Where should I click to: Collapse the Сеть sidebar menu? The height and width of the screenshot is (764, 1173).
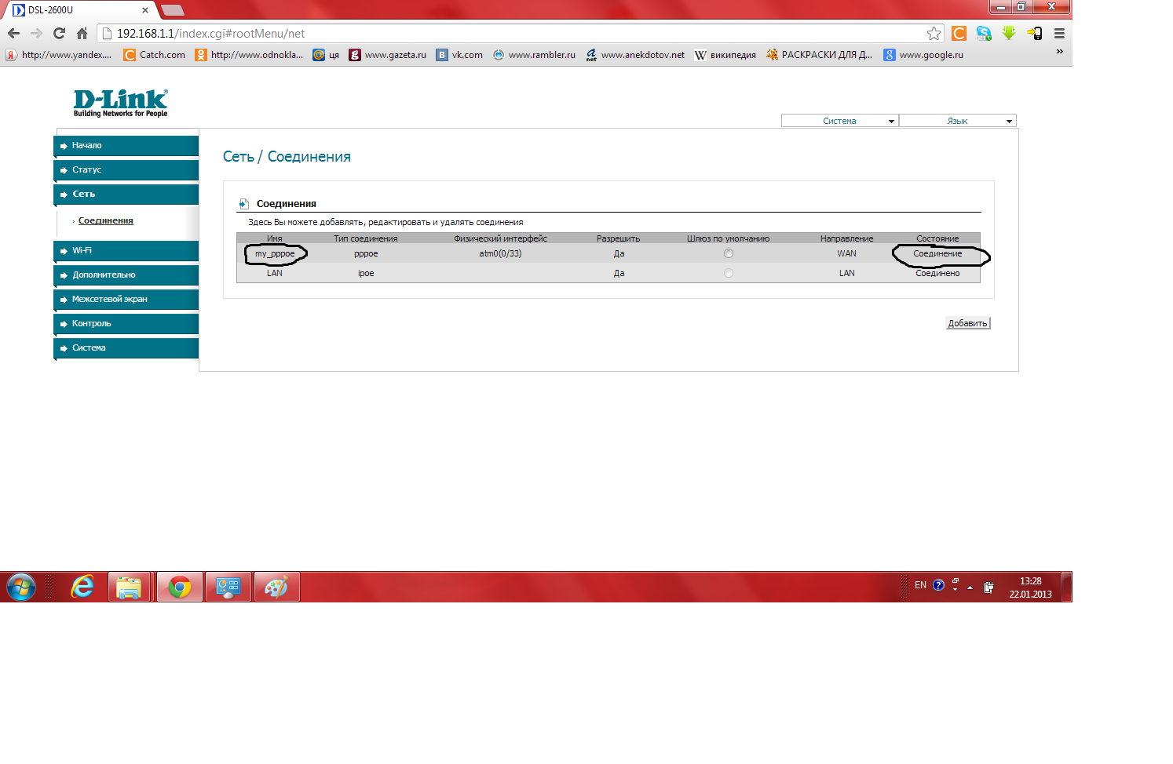(x=126, y=194)
